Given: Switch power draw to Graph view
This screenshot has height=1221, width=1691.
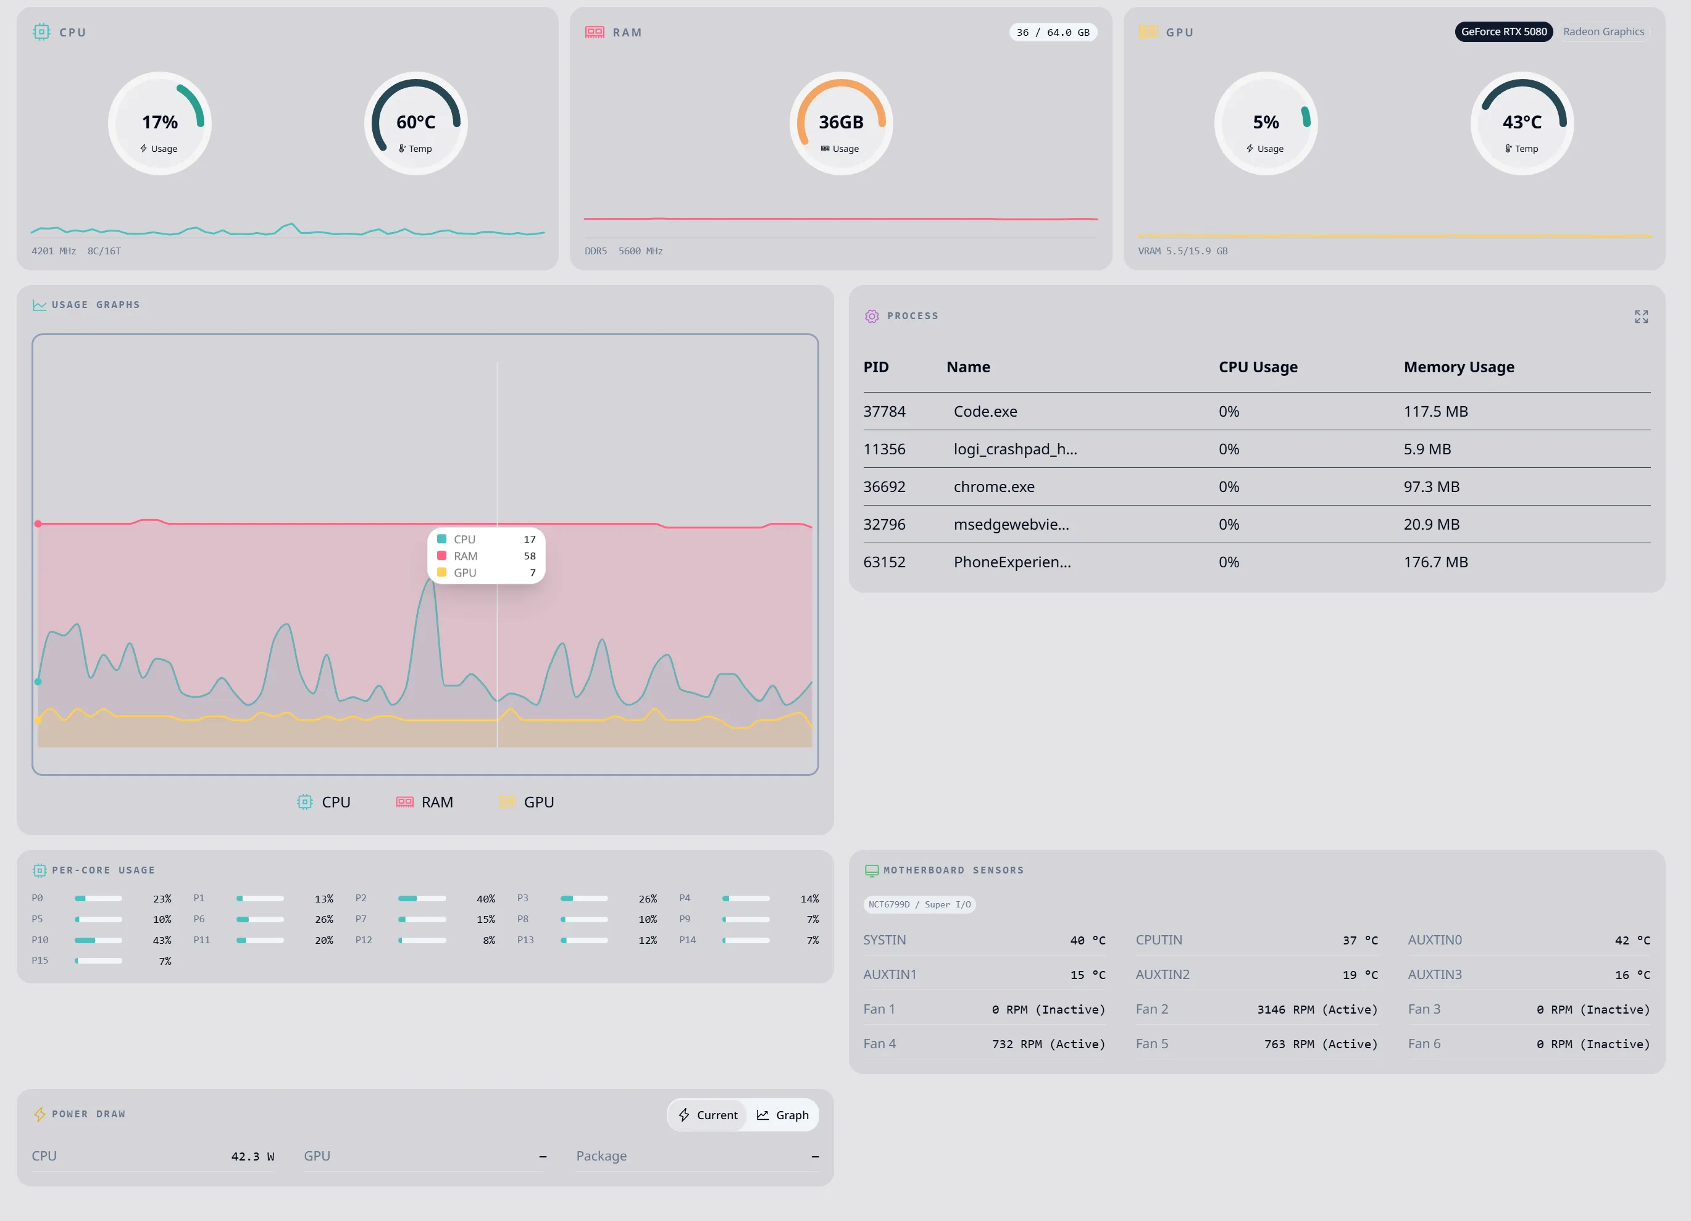Looking at the screenshot, I should 782,1114.
